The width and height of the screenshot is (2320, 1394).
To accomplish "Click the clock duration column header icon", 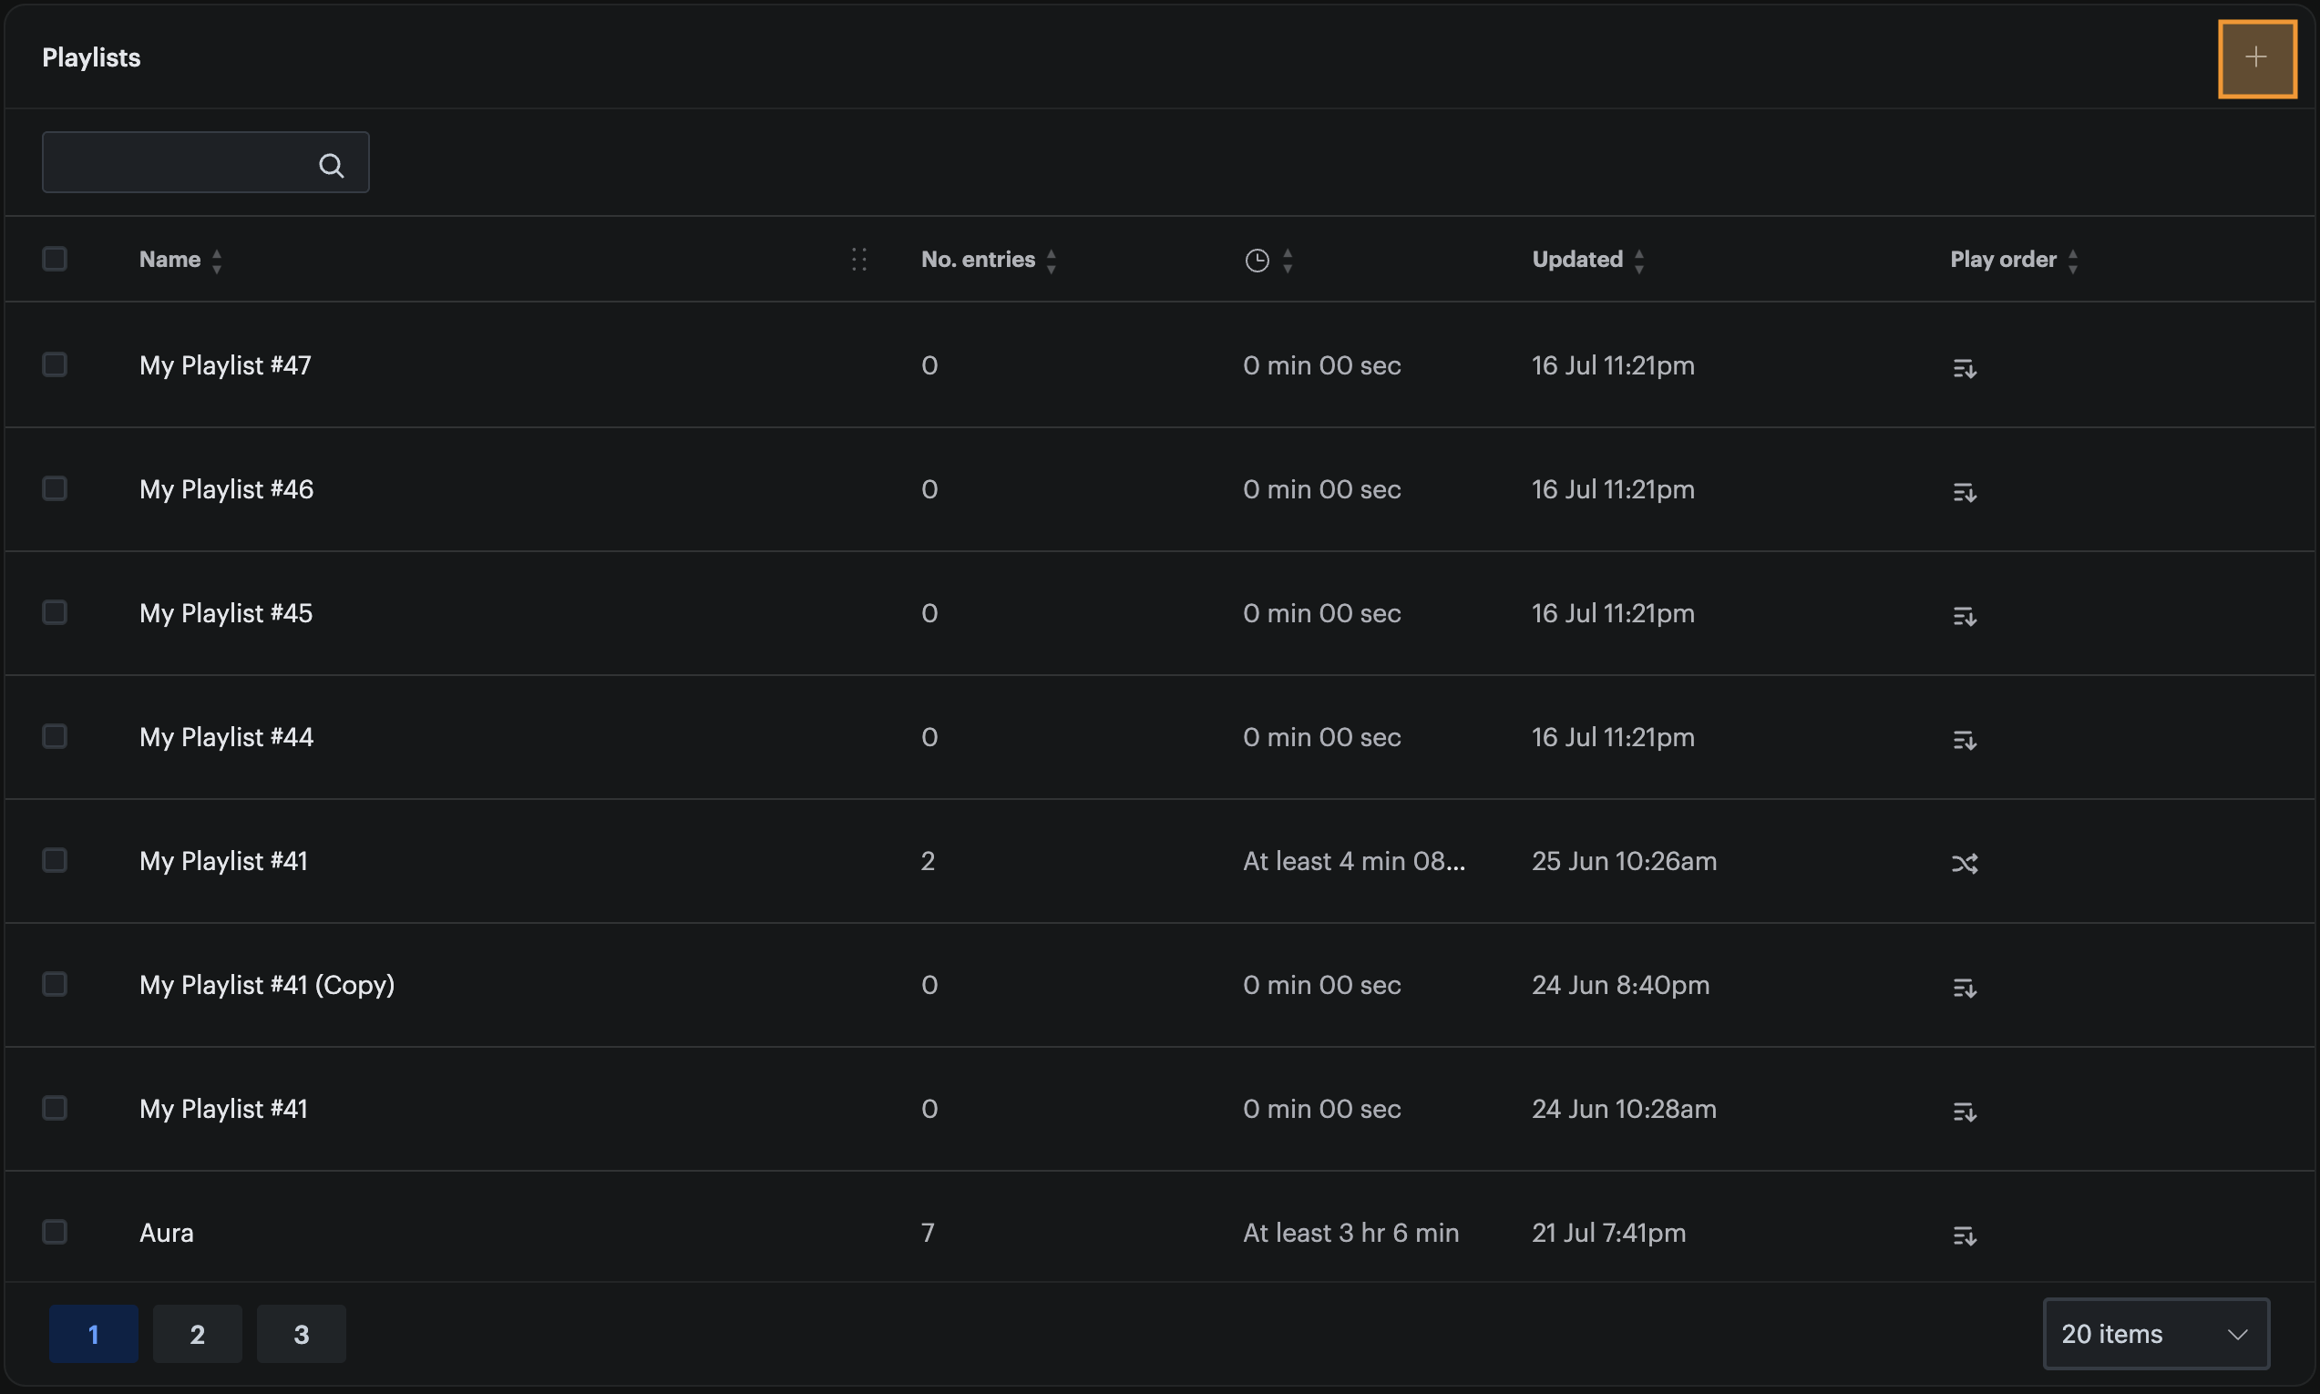I will click(x=1256, y=261).
